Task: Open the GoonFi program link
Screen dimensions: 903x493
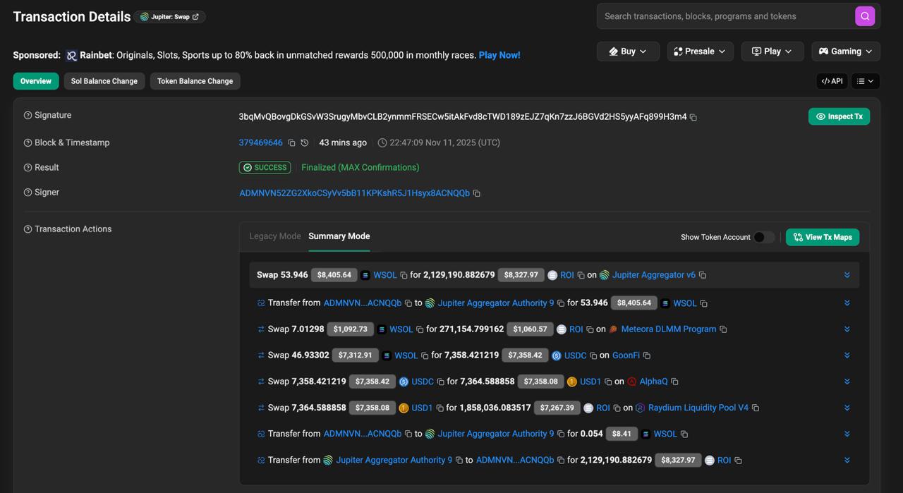Action: click(x=626, y=355)
